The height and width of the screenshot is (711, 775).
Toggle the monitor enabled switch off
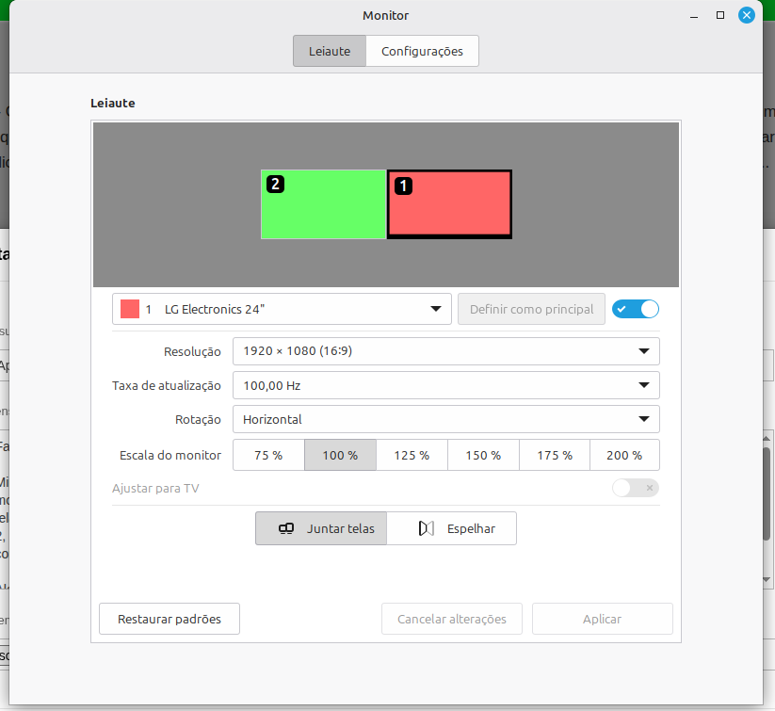pyautogui.click(x=636, y=309)
